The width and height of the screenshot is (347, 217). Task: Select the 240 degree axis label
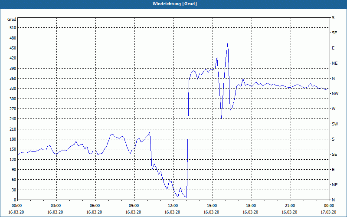coord(13,119)
